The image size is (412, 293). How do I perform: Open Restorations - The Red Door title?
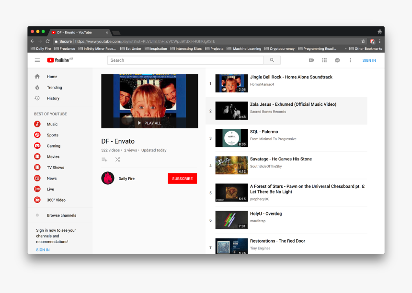click(277, 241)
